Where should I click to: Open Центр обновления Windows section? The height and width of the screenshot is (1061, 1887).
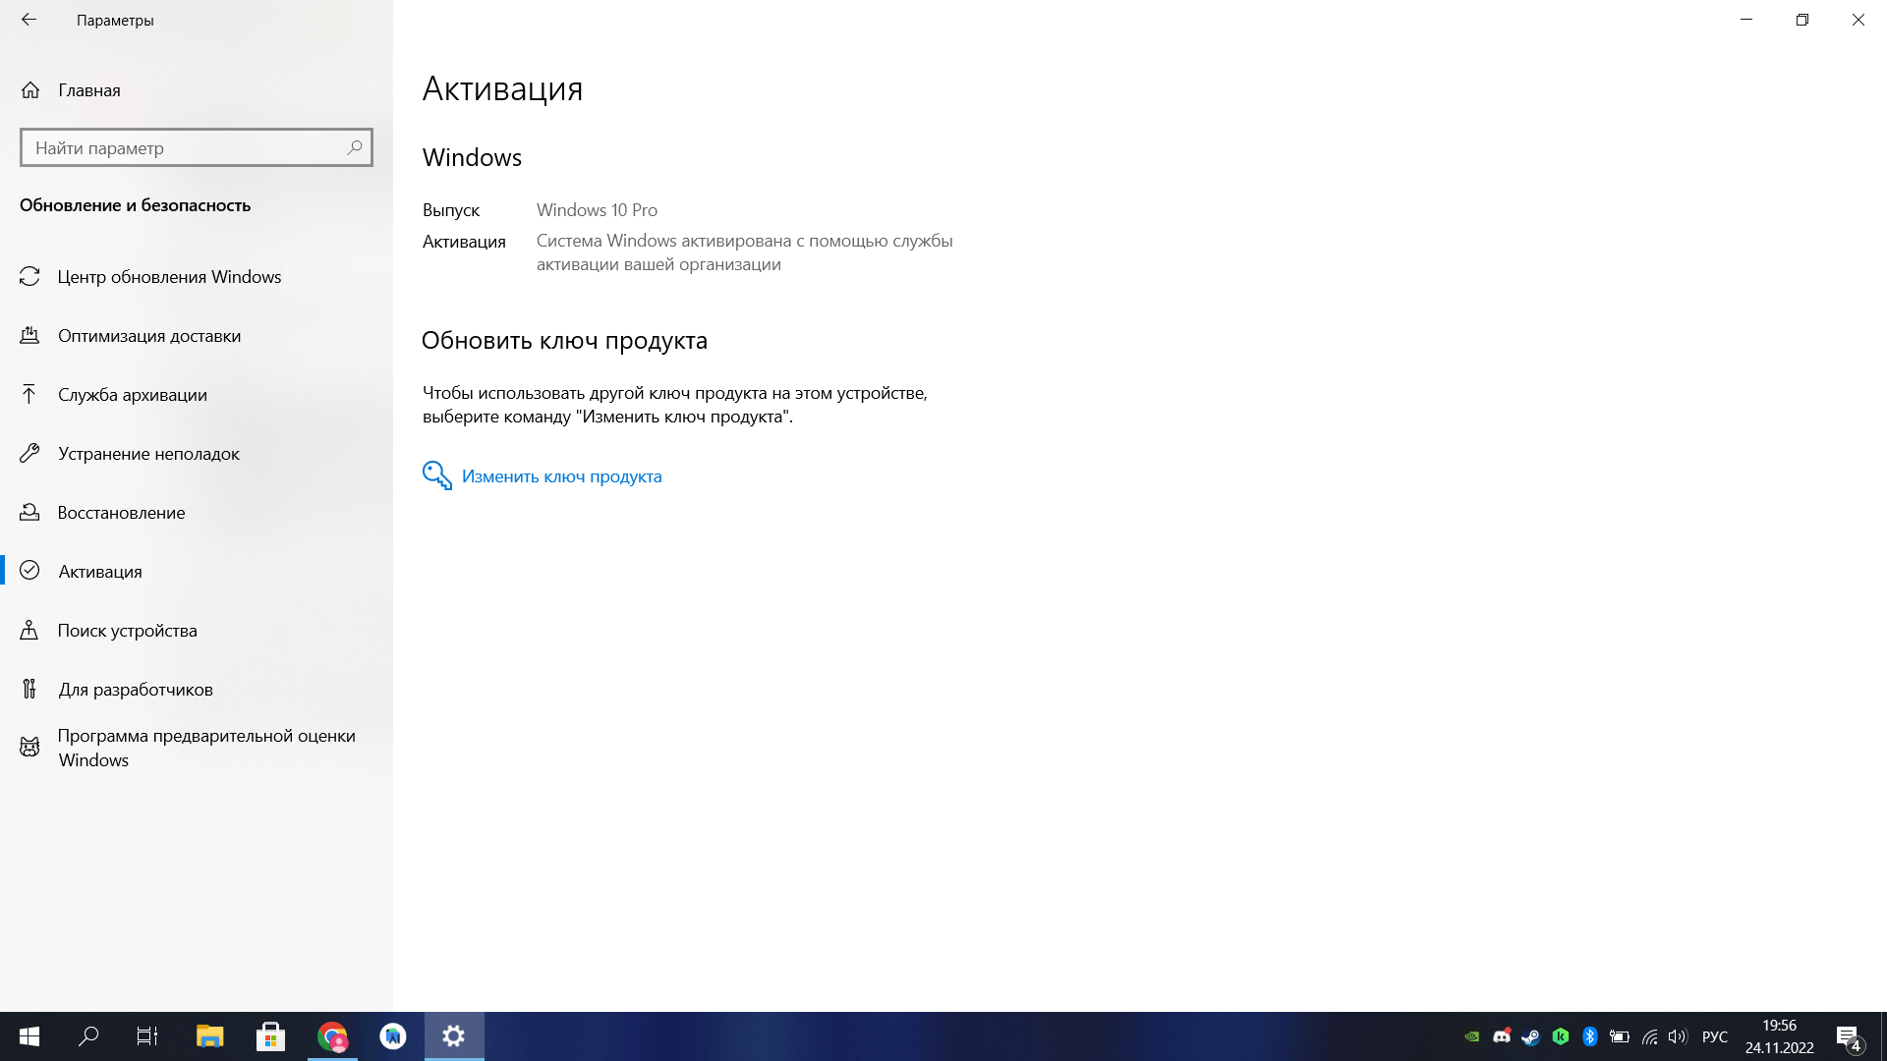[x=197, y=277]
